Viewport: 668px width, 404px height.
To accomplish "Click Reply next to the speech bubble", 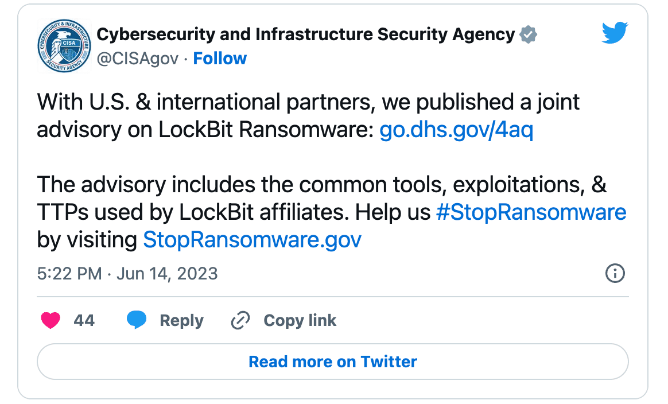I will (181, 320).
